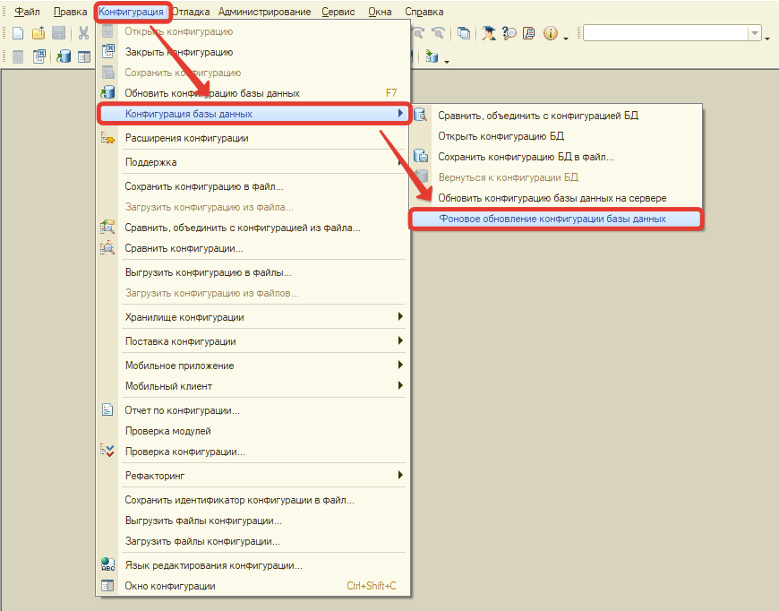
Task: Select the Рефакторинг menu entry
Action: point(253,476)
